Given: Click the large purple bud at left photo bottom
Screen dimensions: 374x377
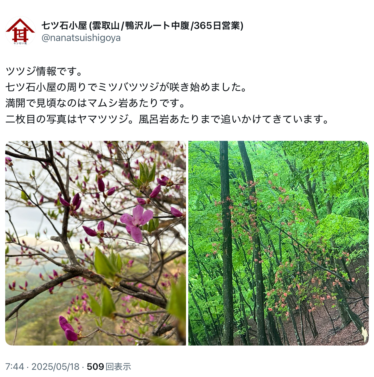Looking at the screenshot, I should pyautogui.click(x=68, y=329).
